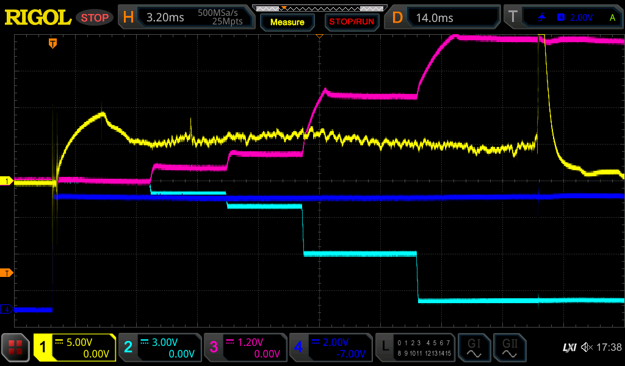Open the GI signal generator icon

point(474,348)
